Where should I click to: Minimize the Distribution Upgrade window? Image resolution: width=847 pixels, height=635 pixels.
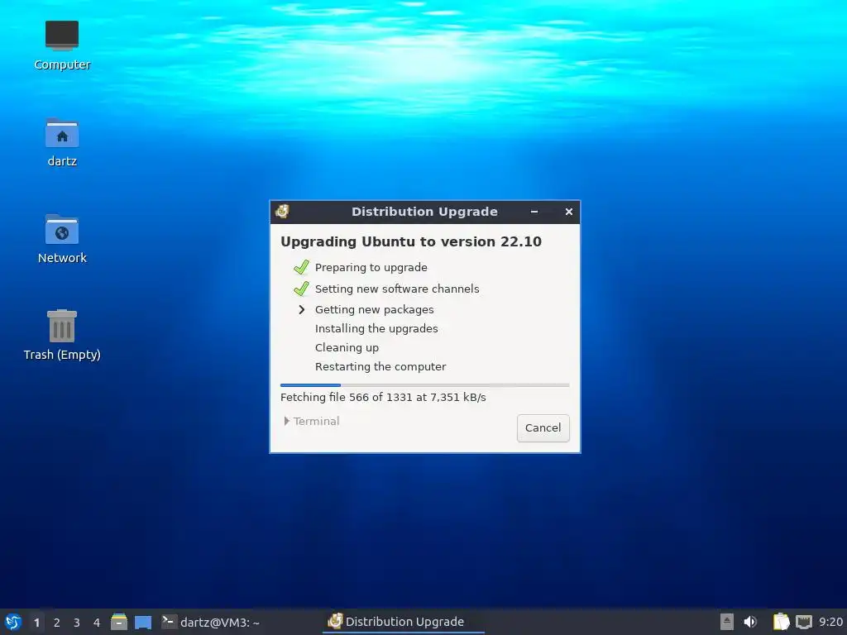coord(534,212)
